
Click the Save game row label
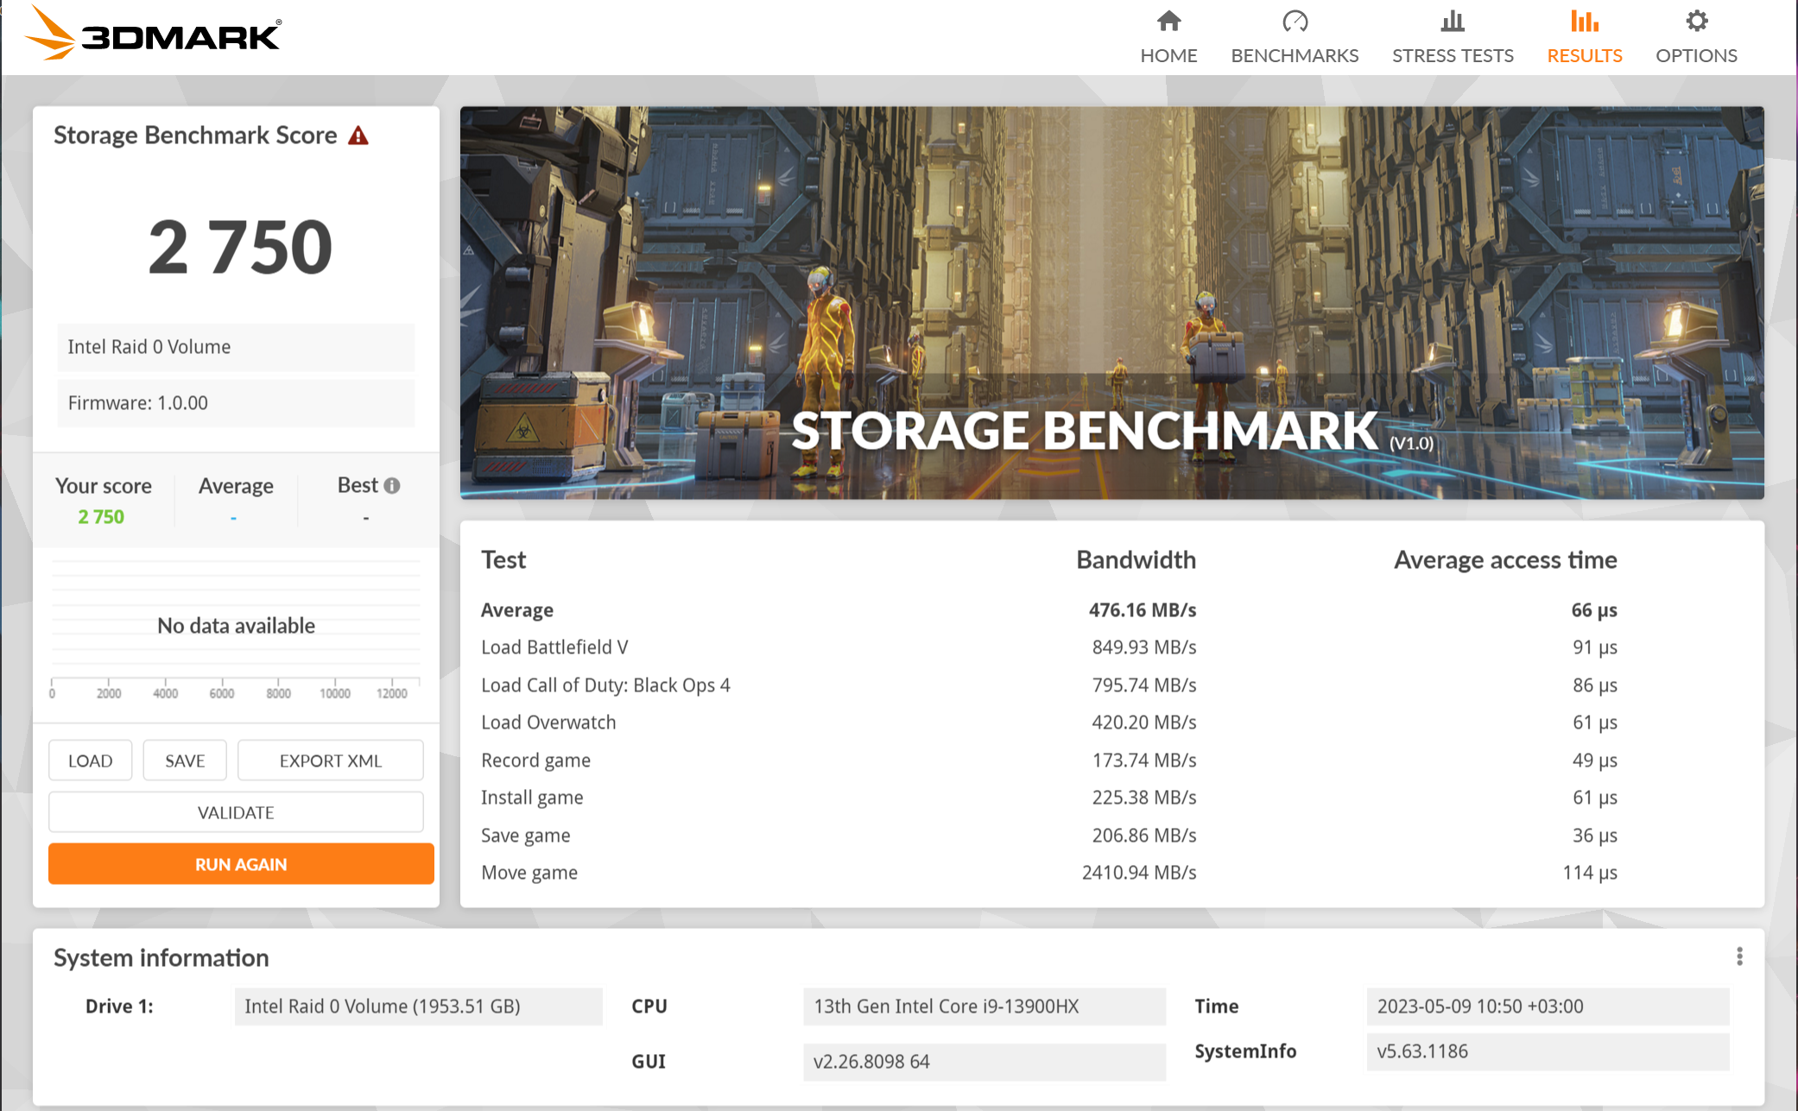click(525, 836)
